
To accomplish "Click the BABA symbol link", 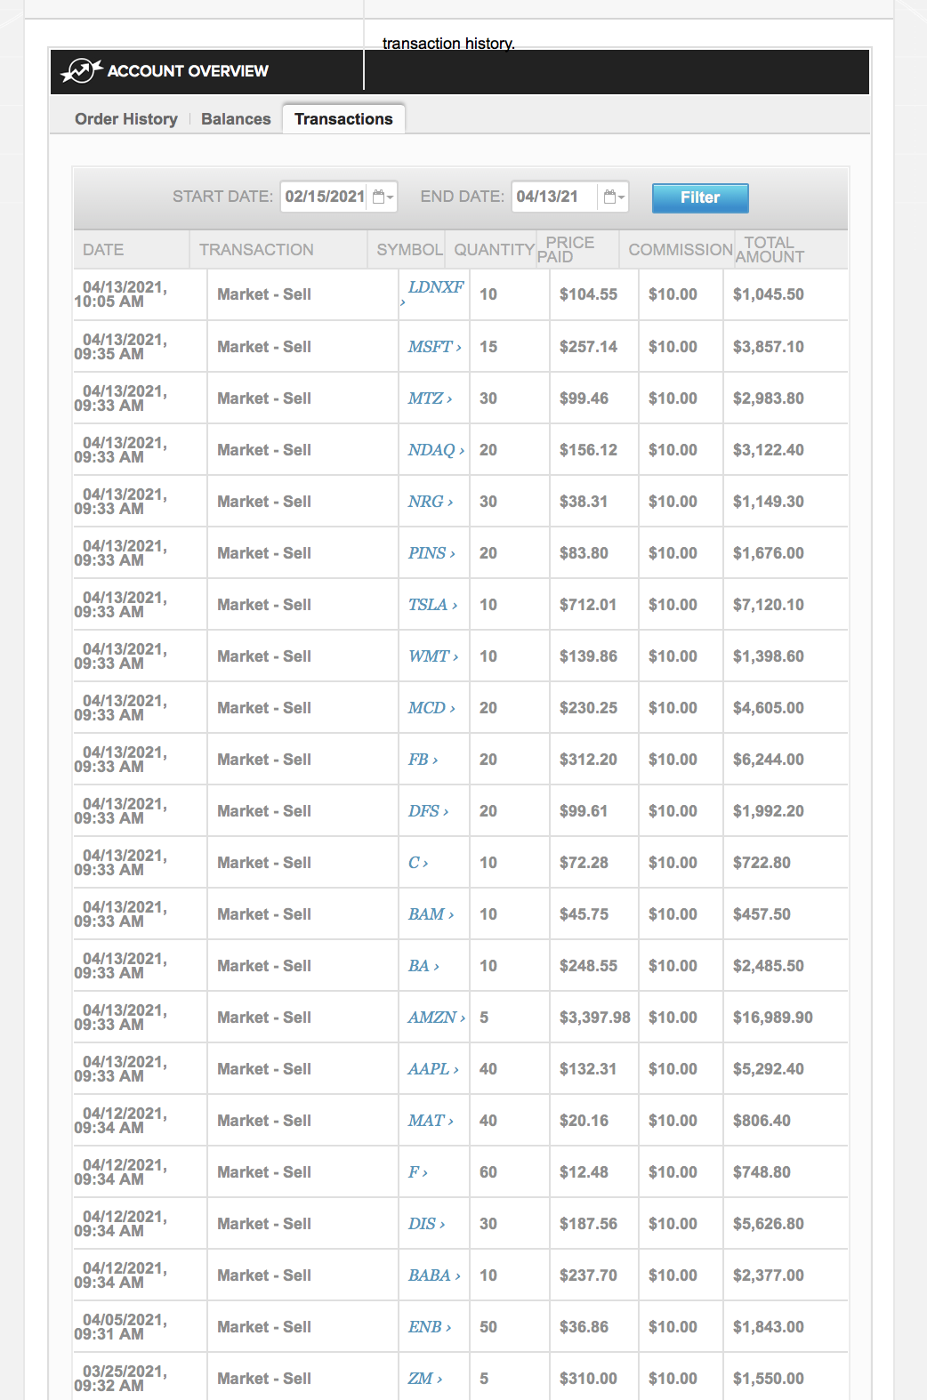I will click(430, 1275).
